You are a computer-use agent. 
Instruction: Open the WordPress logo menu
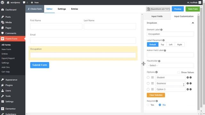point(2,2)
